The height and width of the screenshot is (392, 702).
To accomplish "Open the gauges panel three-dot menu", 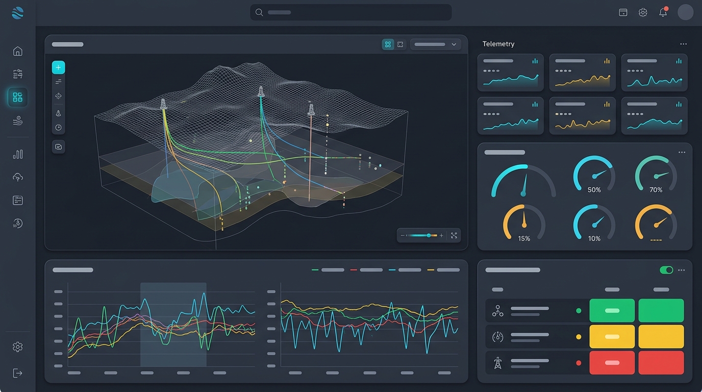I will click(x=682, y=152).
